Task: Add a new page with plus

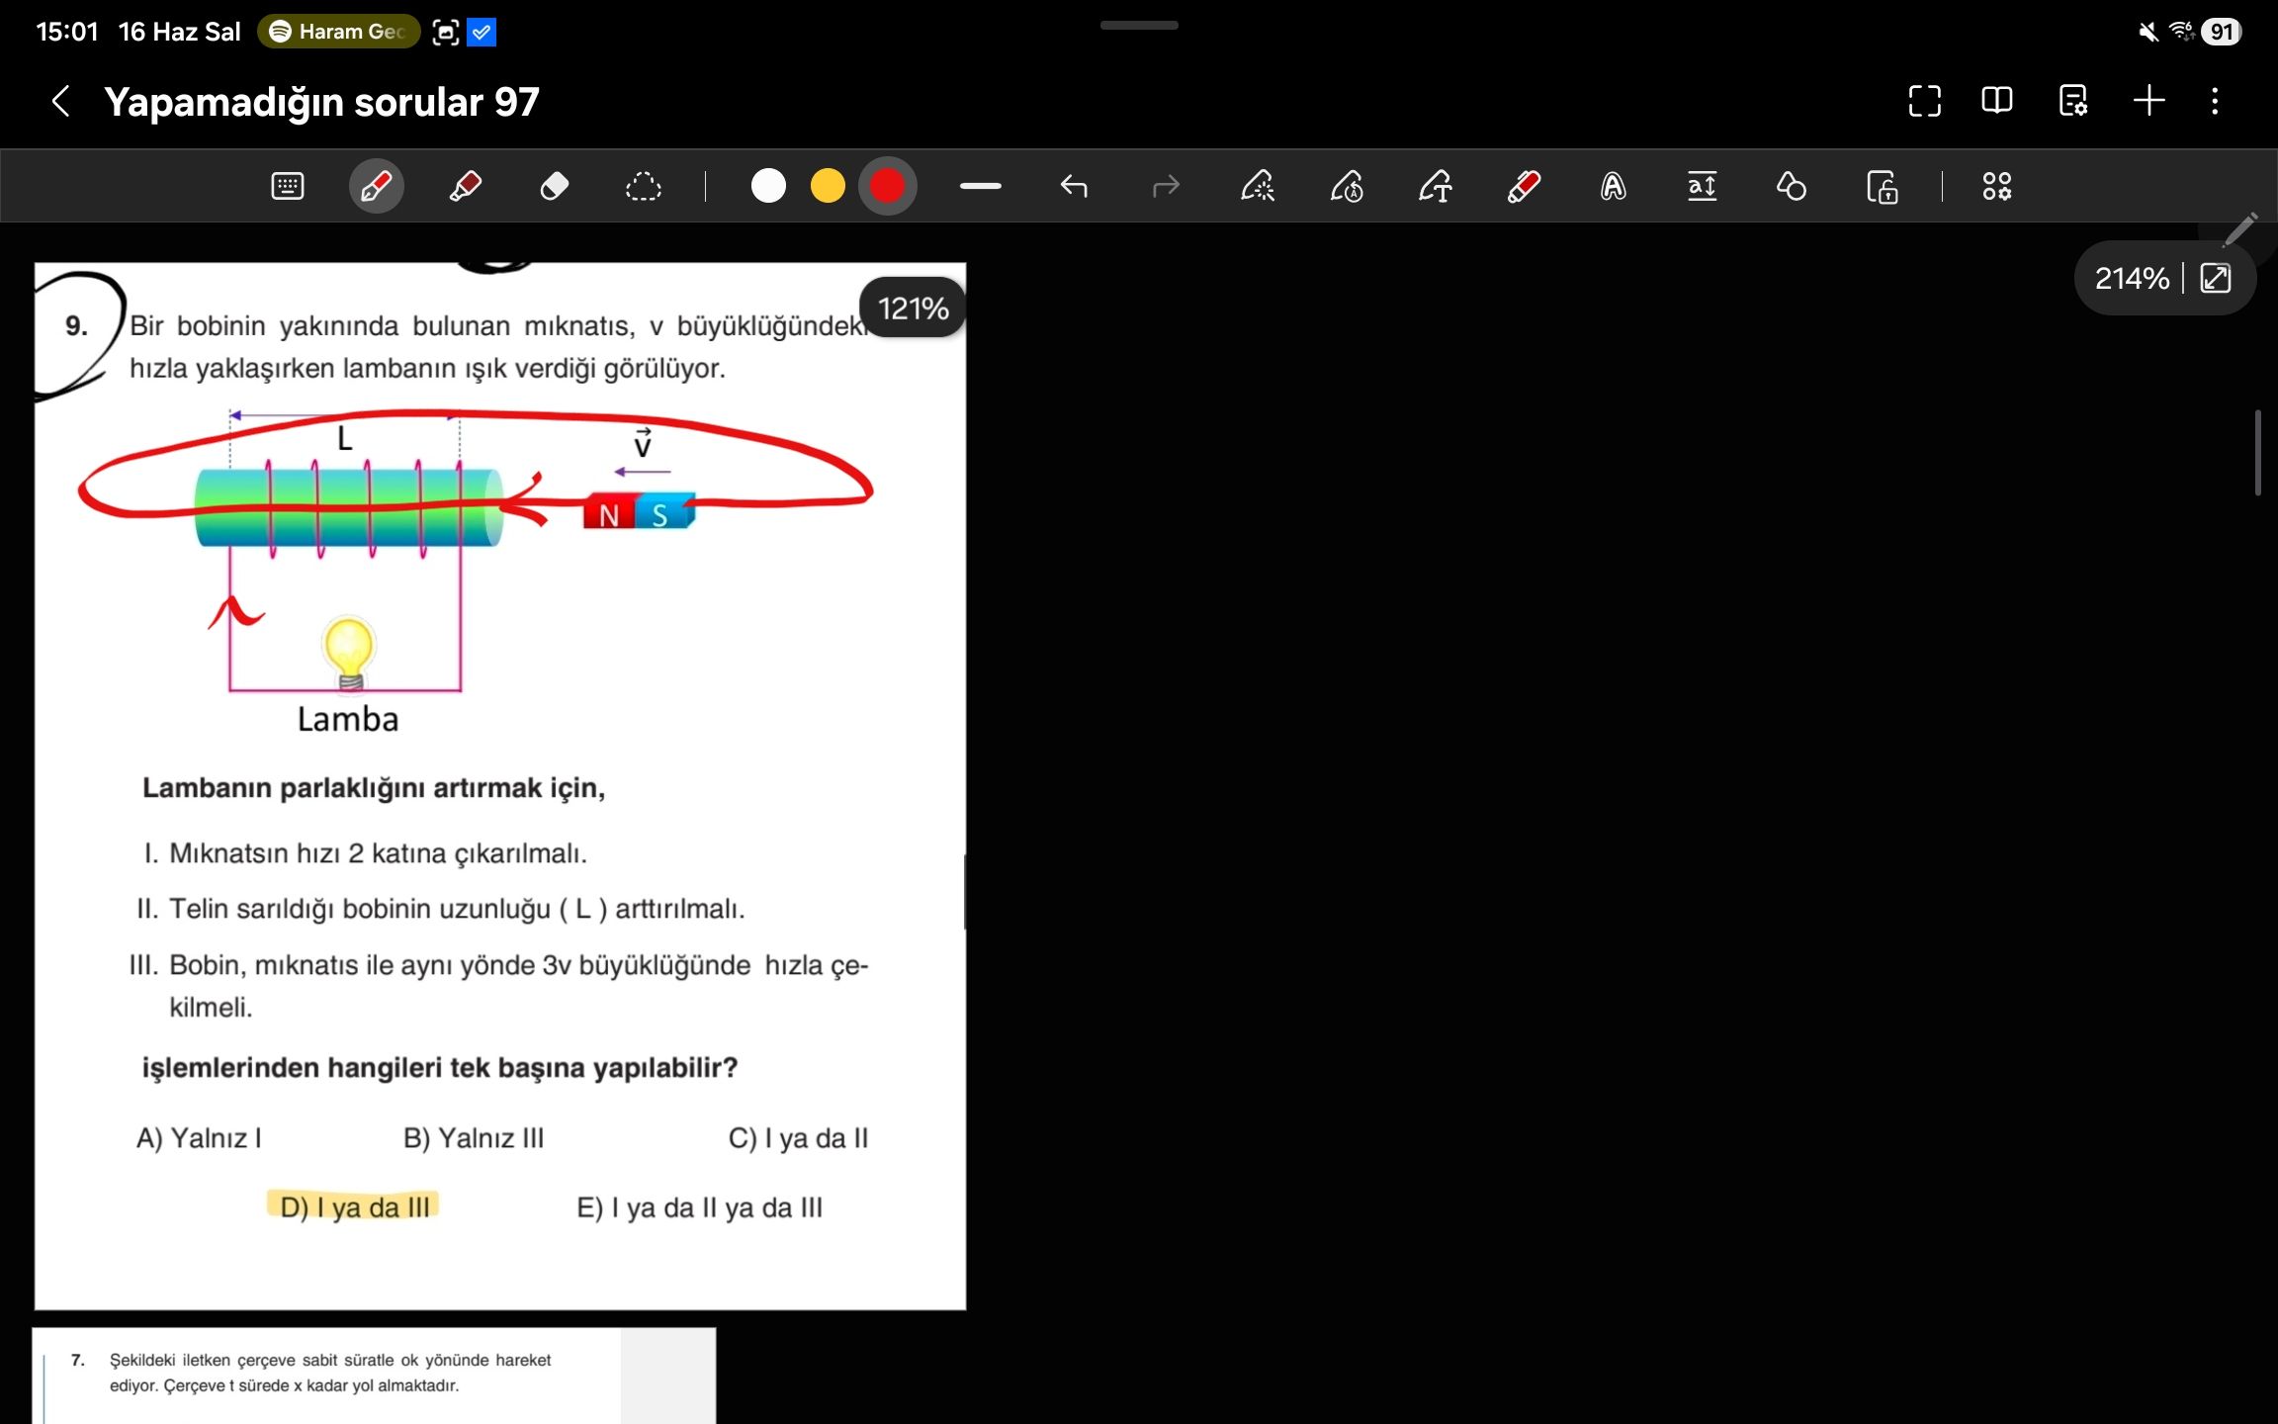Action: pyautogui.click(x=2149, y=101)
